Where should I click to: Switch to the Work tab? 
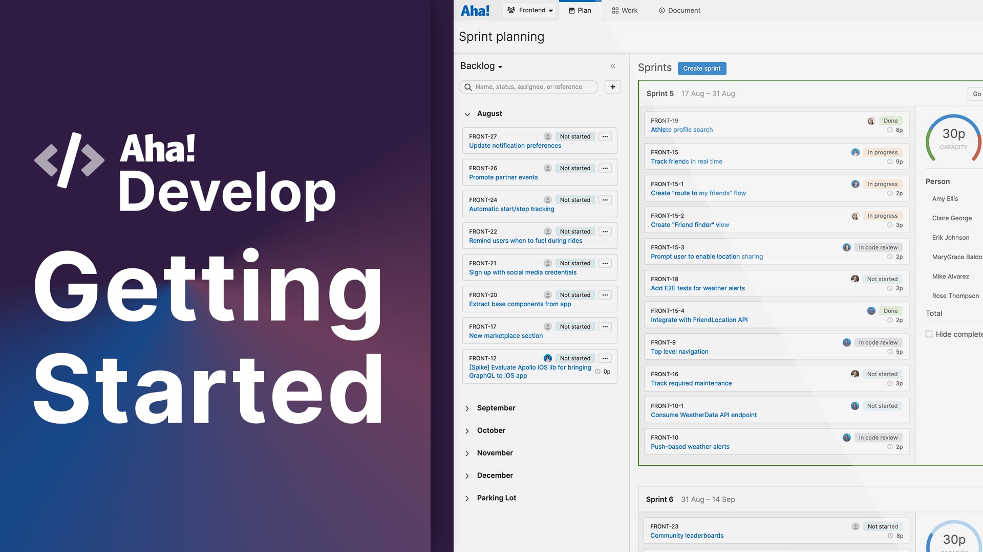pos(625,10)
